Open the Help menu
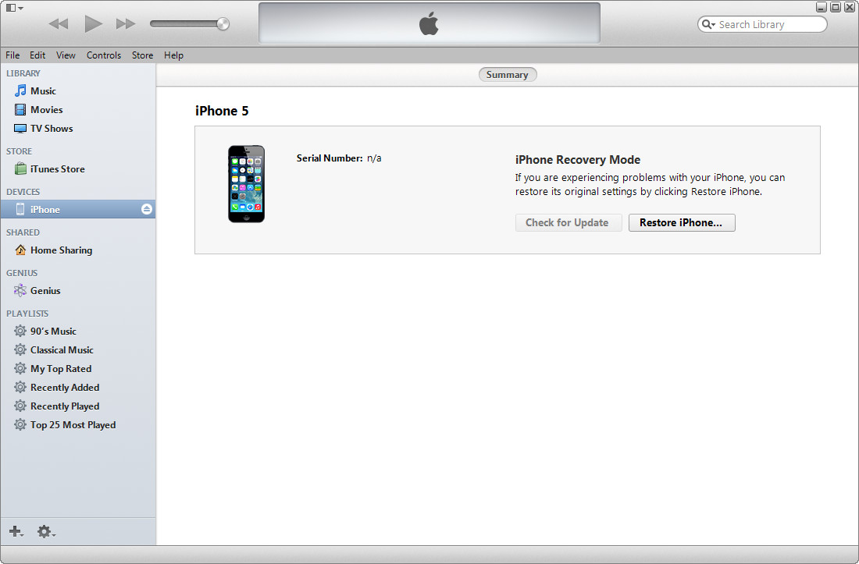The height and width of the screenshot is (564, 859). pos(173,55)
